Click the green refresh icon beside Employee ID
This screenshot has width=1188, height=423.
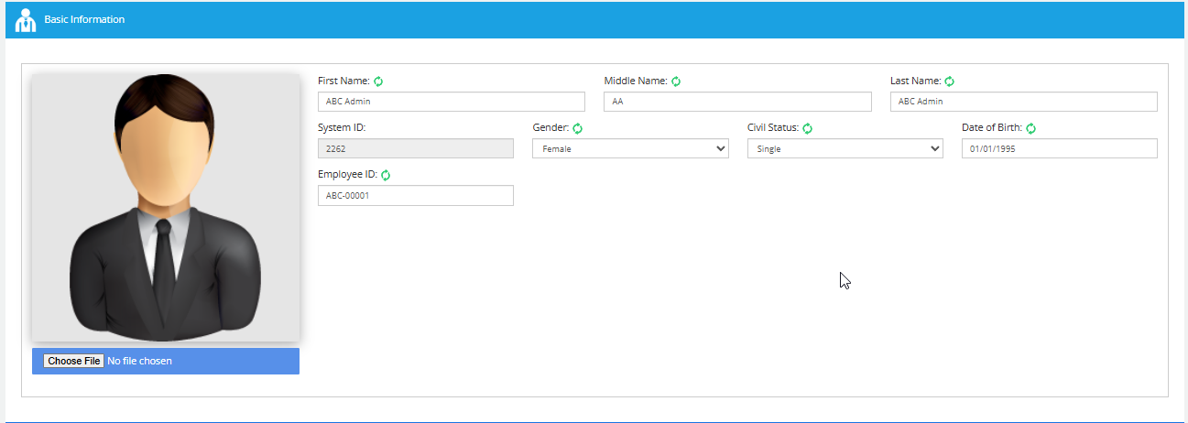click(x=386, y=175)
